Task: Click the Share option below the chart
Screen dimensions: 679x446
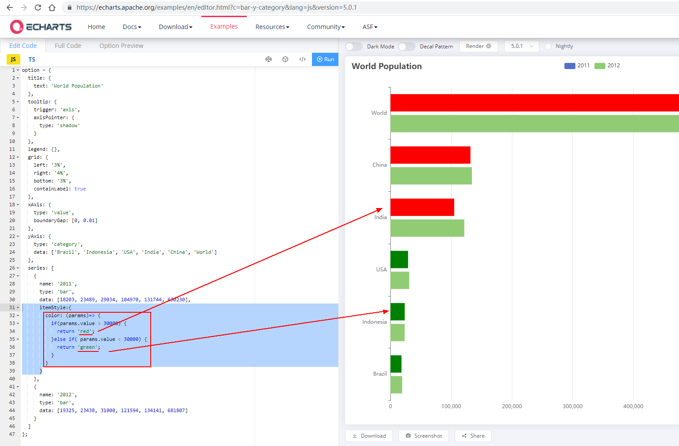Action: 473,435
